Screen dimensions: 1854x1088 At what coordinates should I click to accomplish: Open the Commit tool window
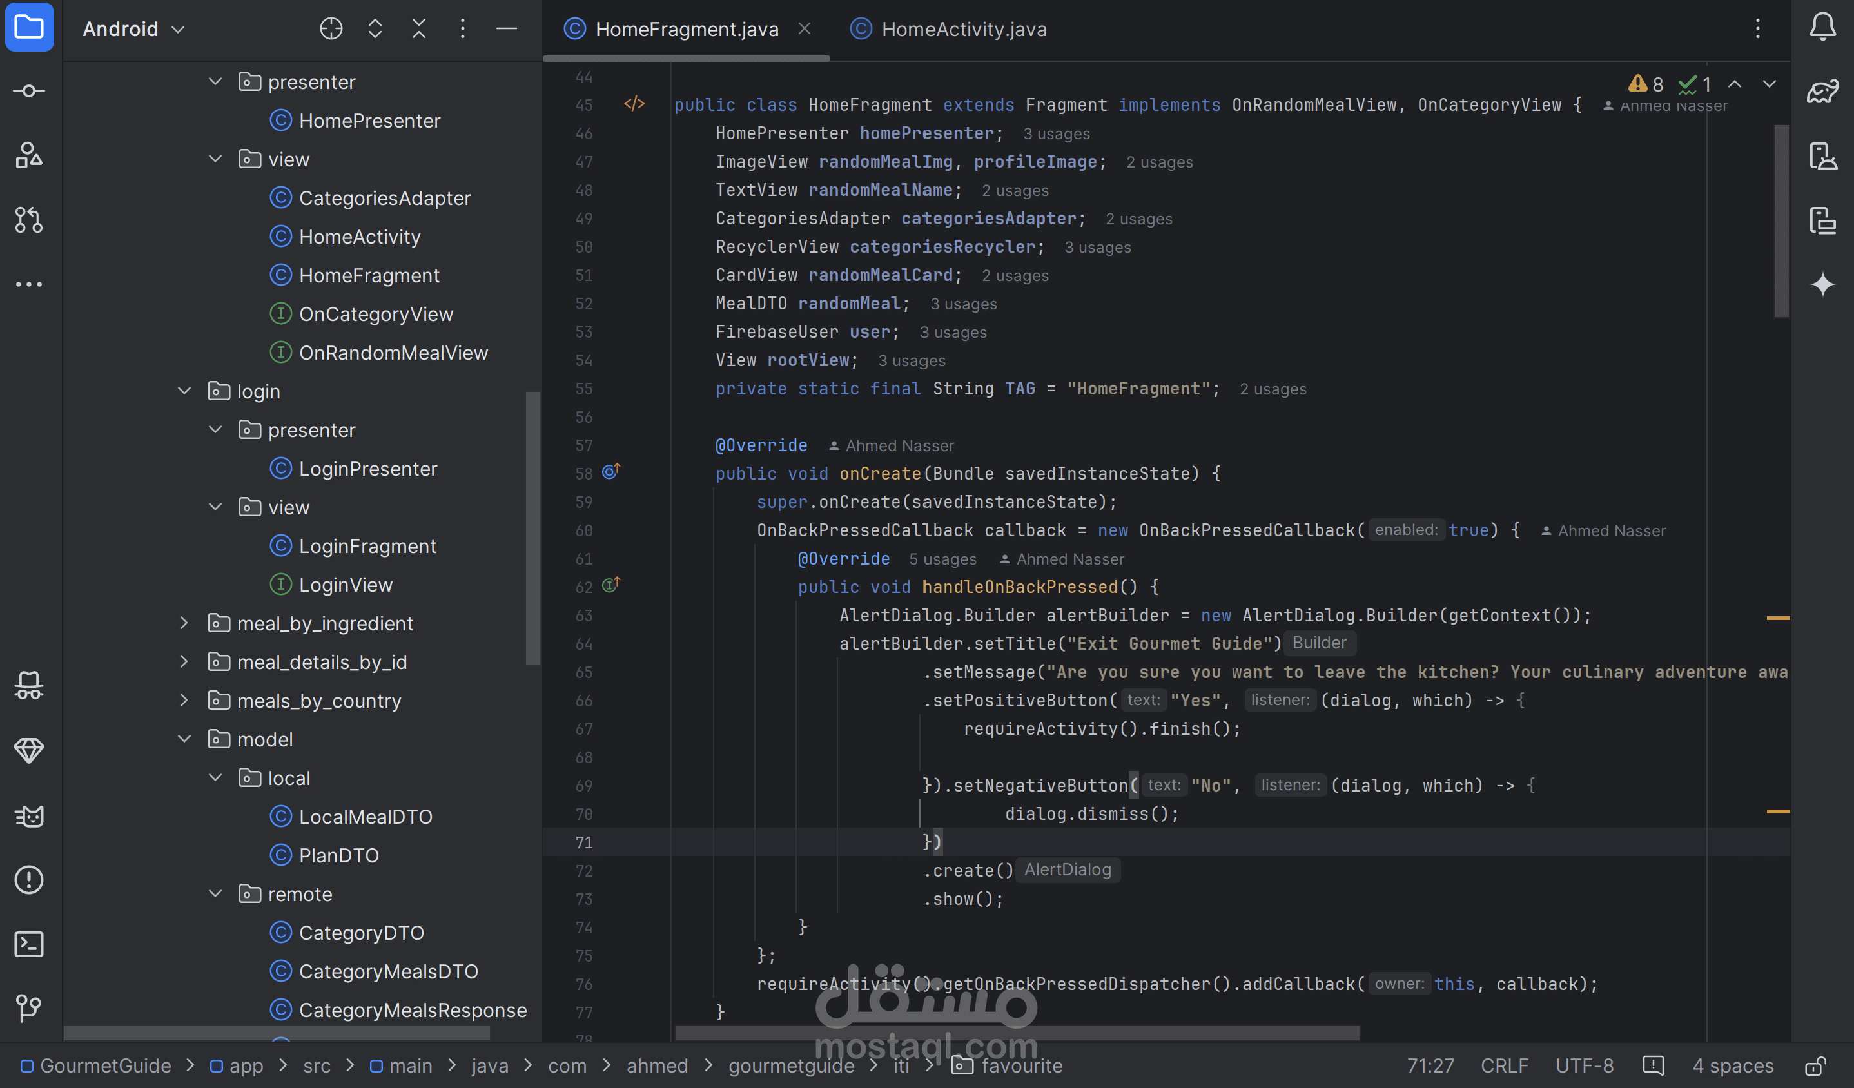(x=29, y=92)
